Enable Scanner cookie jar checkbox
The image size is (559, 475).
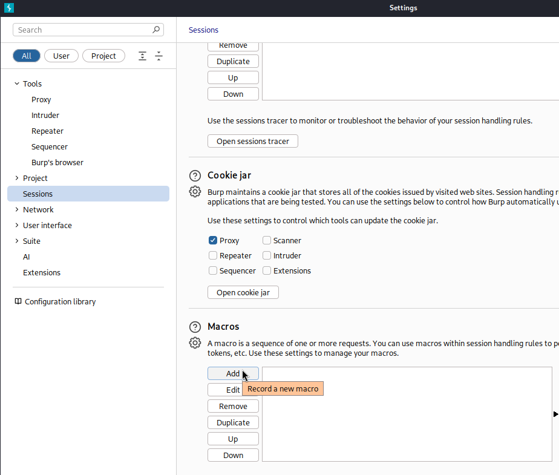tap(267, 240)
